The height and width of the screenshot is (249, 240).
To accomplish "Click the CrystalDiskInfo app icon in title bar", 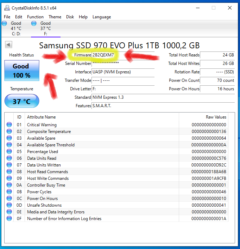I will [x=7, y=8].
